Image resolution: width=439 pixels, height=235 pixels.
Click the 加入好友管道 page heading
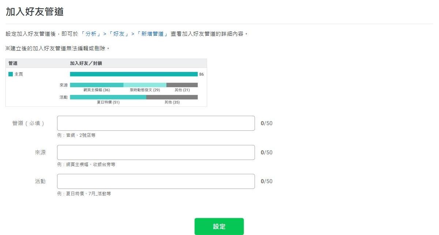(35, 11)
